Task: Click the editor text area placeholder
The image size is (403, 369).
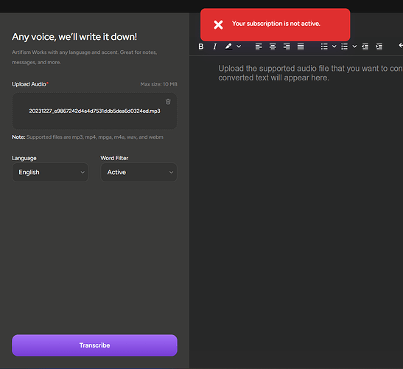Action: pos(310,73)
